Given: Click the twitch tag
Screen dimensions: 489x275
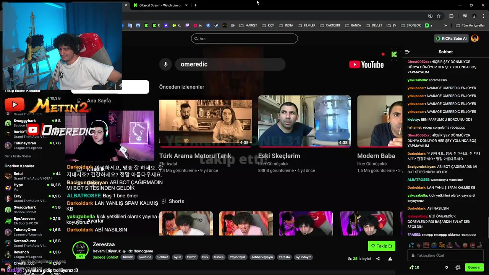Looking at the screenshot, I should [x=191, y=257].
